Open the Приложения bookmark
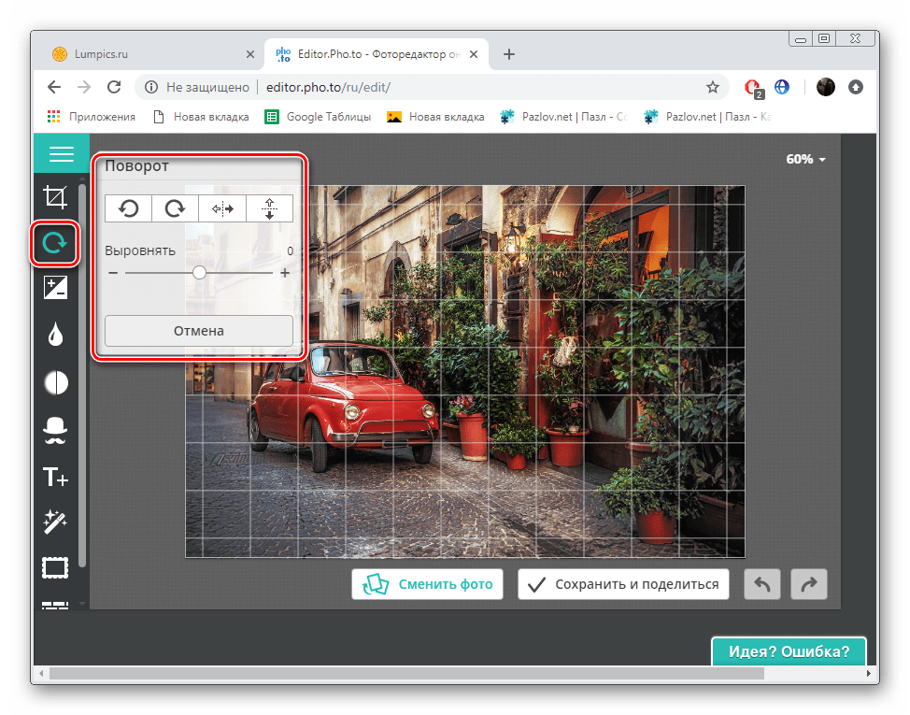The height and width of the screenshot is (715, 910). (92, 117)
